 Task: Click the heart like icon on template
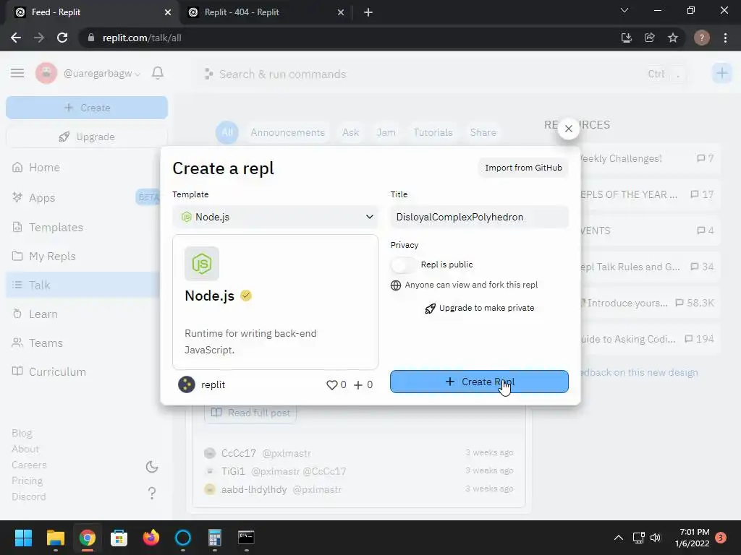tap(331, 385)
